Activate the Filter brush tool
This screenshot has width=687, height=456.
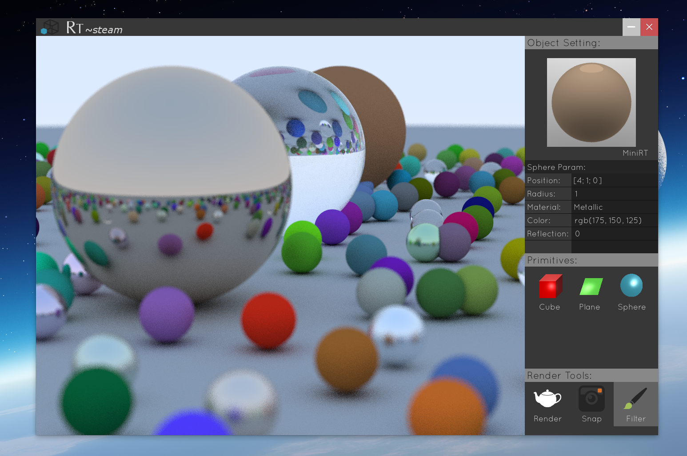[636, 405]
